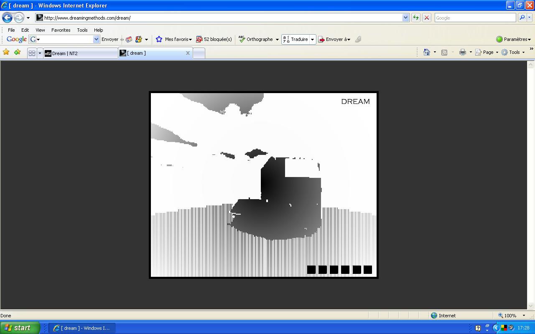
Task: Open the File menu
Action: tap(11, 30)
